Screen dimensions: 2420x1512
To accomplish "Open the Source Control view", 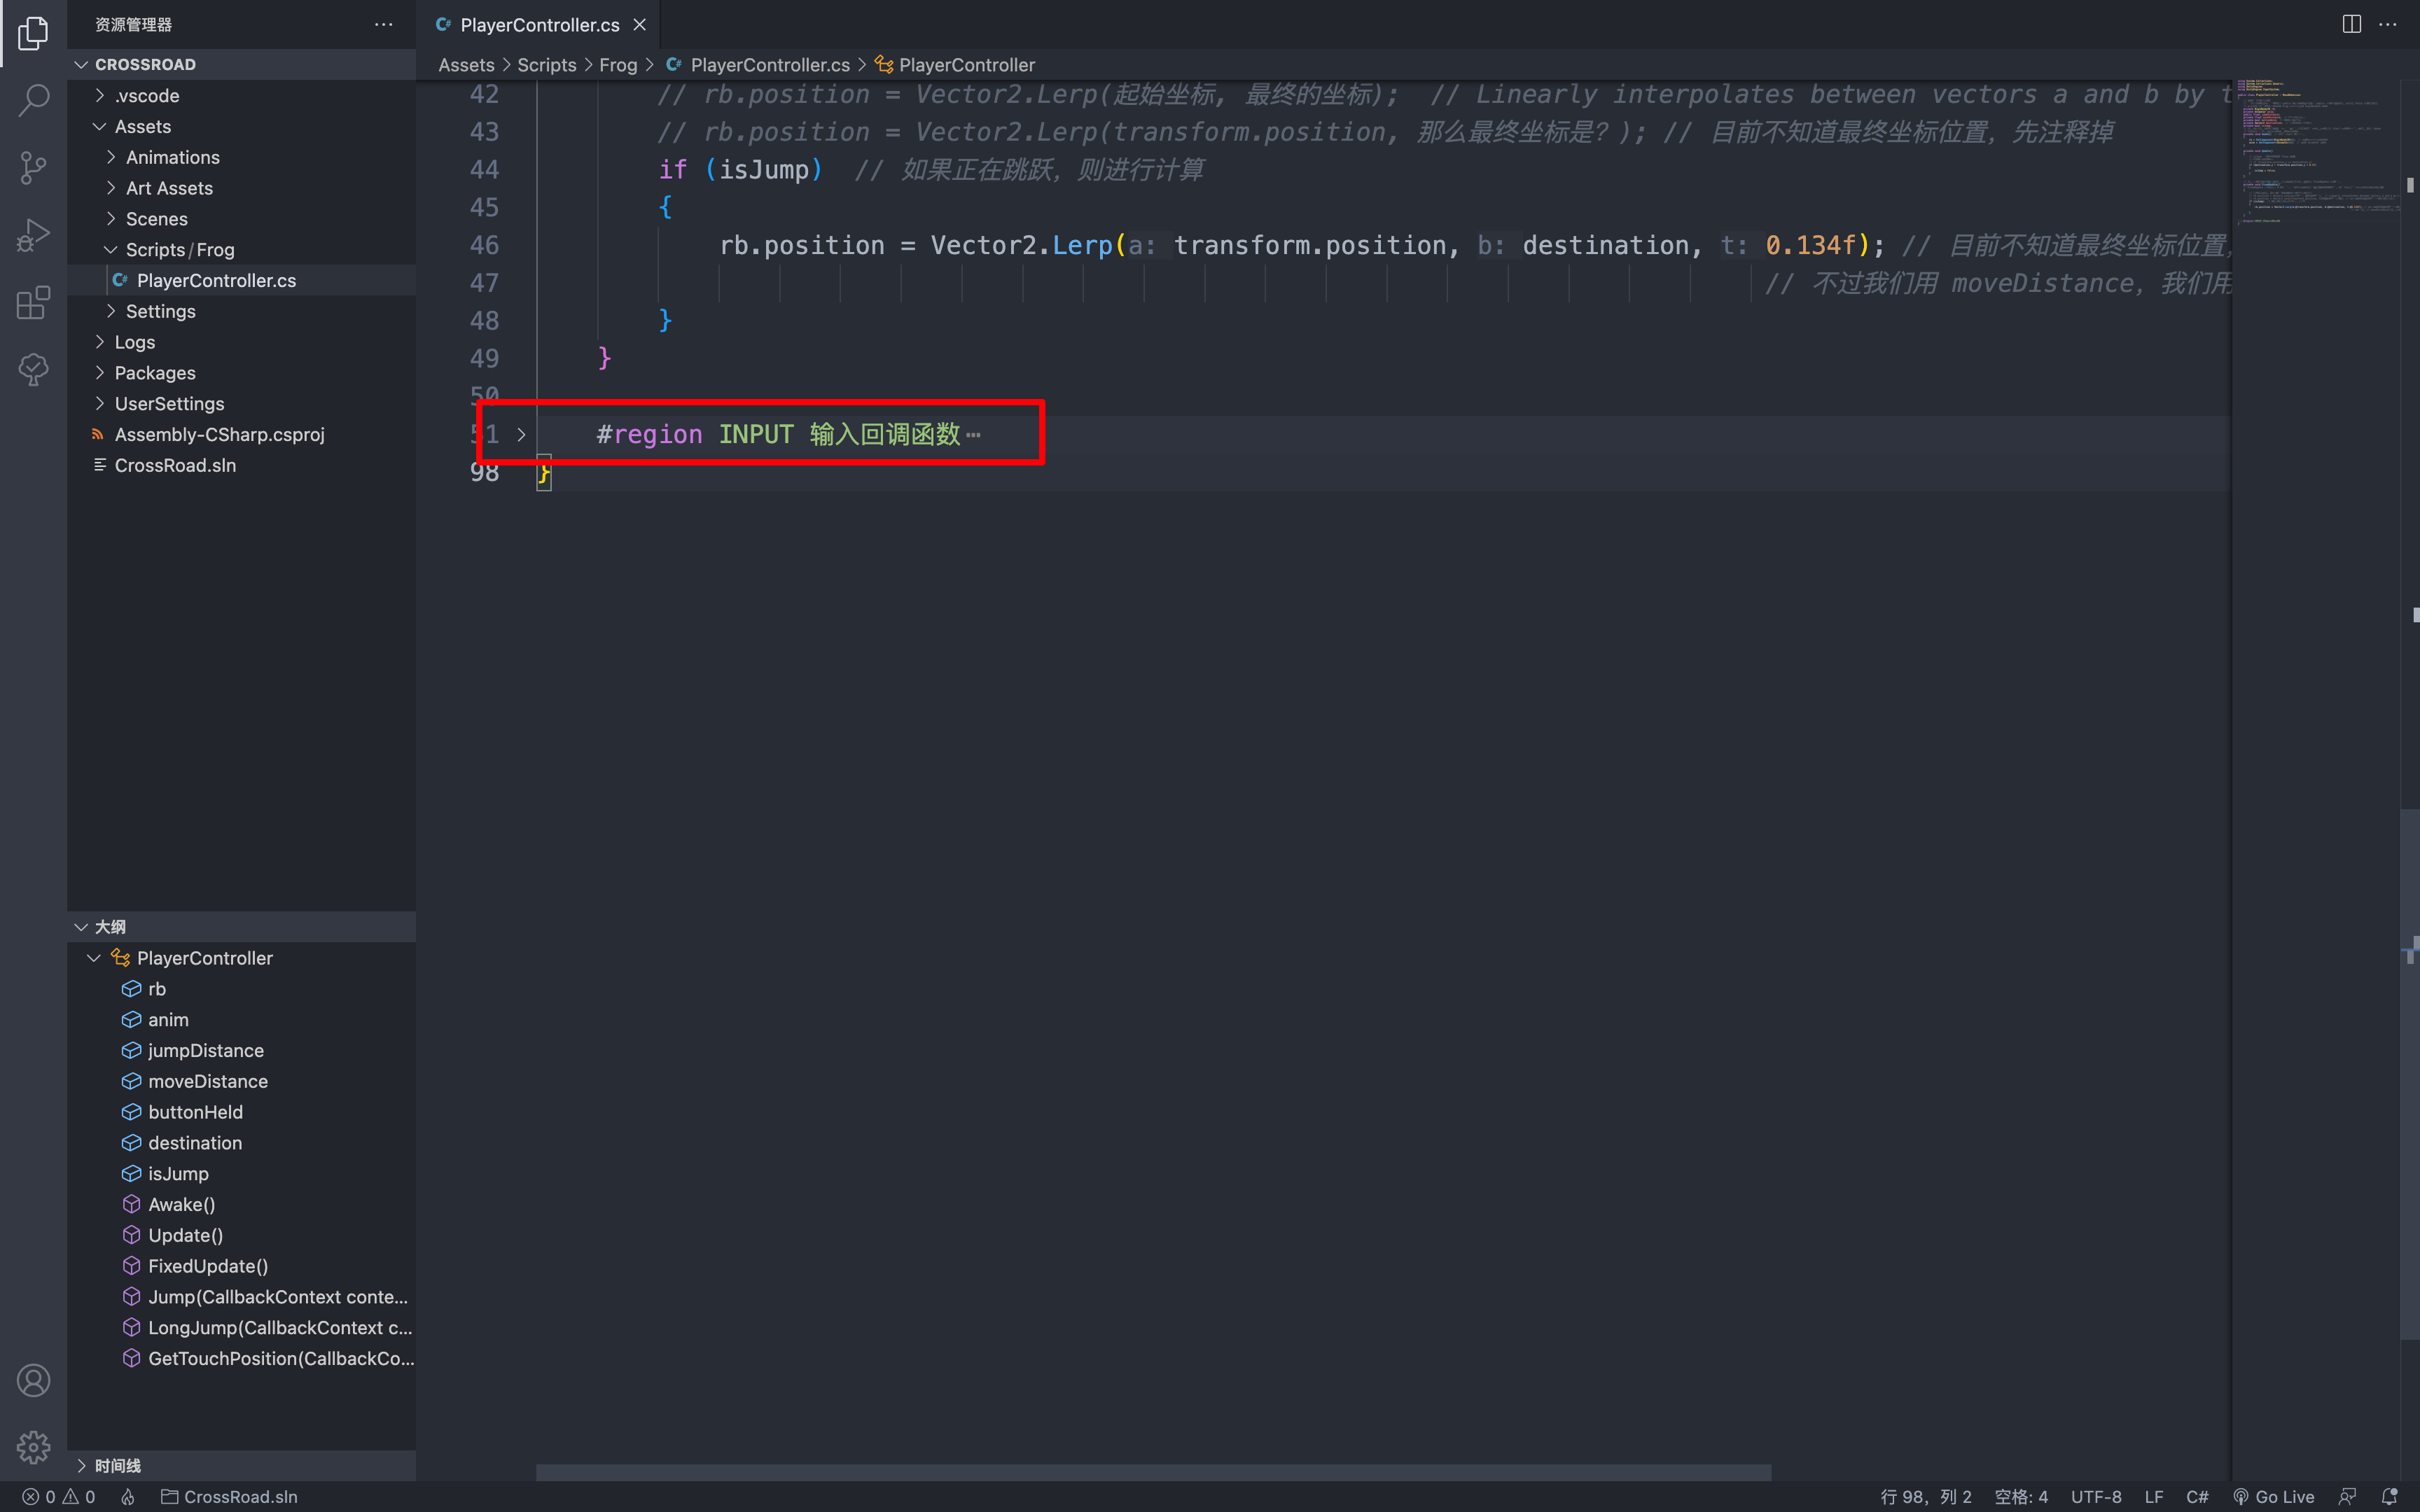I will [x=33, y=167].
